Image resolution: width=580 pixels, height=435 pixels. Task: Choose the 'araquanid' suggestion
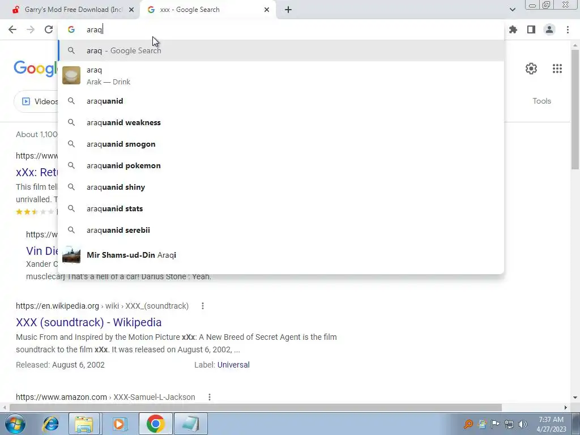[x=281, y=101]
